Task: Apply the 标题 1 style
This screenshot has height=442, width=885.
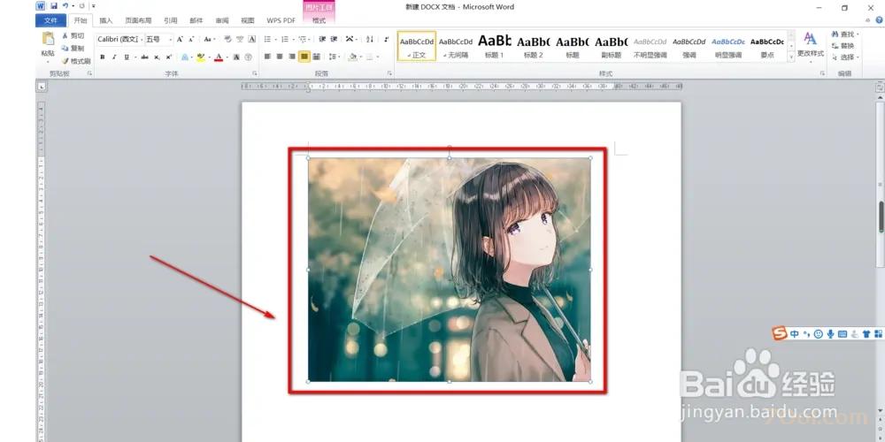Action: (495, 46)
